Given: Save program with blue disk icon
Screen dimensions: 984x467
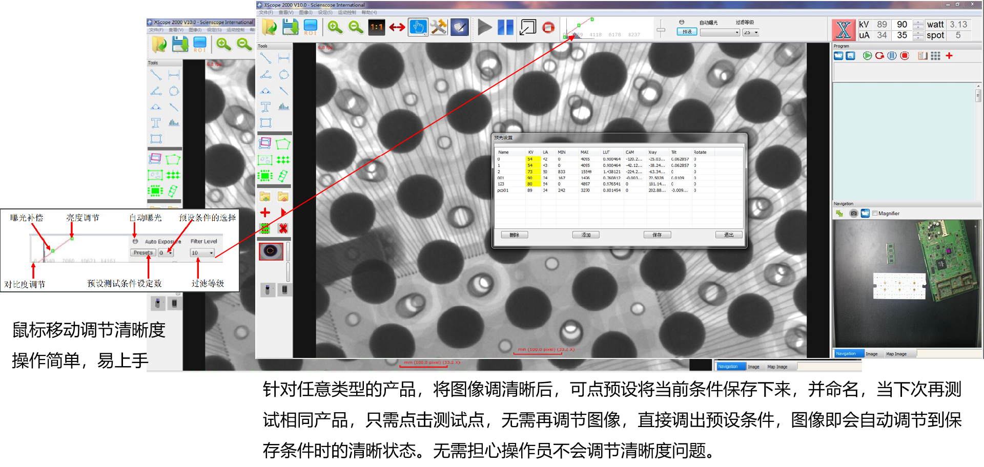Looking at the screenshot, I should point(851,56).
